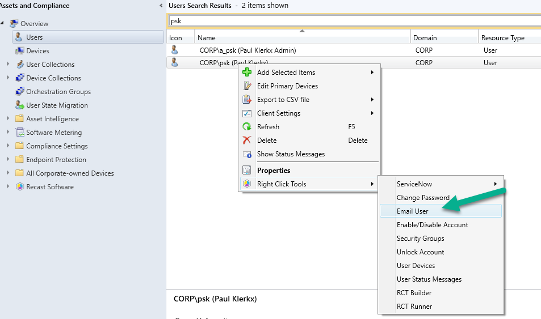This screenshot has height=319, width=541.
Task: Click the Orchestration Groups icon
Action: 20,92
